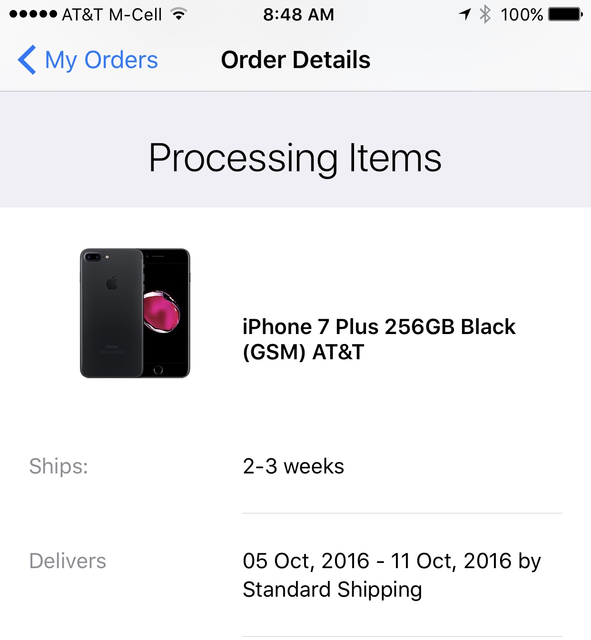Tap the 100% battery percentage text
The width and height of the screenshot is (591, 640).
tap(522, 15)
